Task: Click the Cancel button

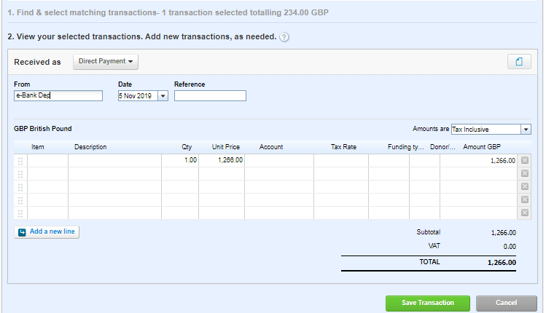Action: (x=506, y=303)
